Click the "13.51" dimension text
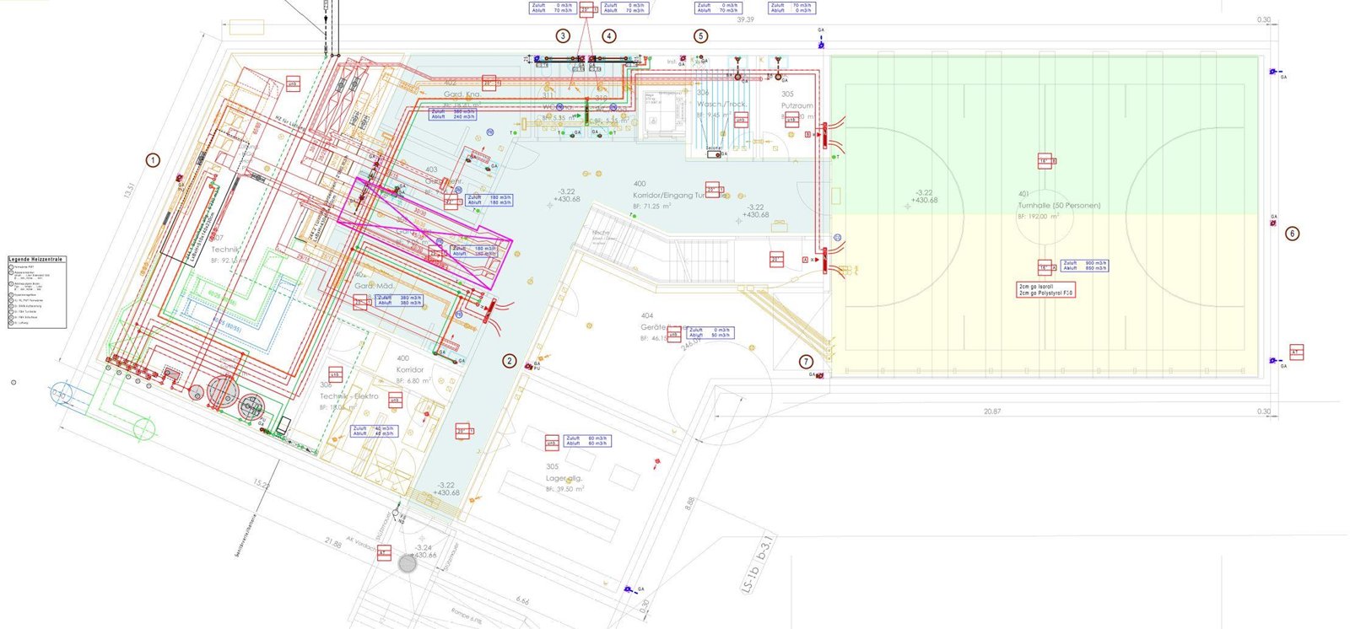 (129, 191)
